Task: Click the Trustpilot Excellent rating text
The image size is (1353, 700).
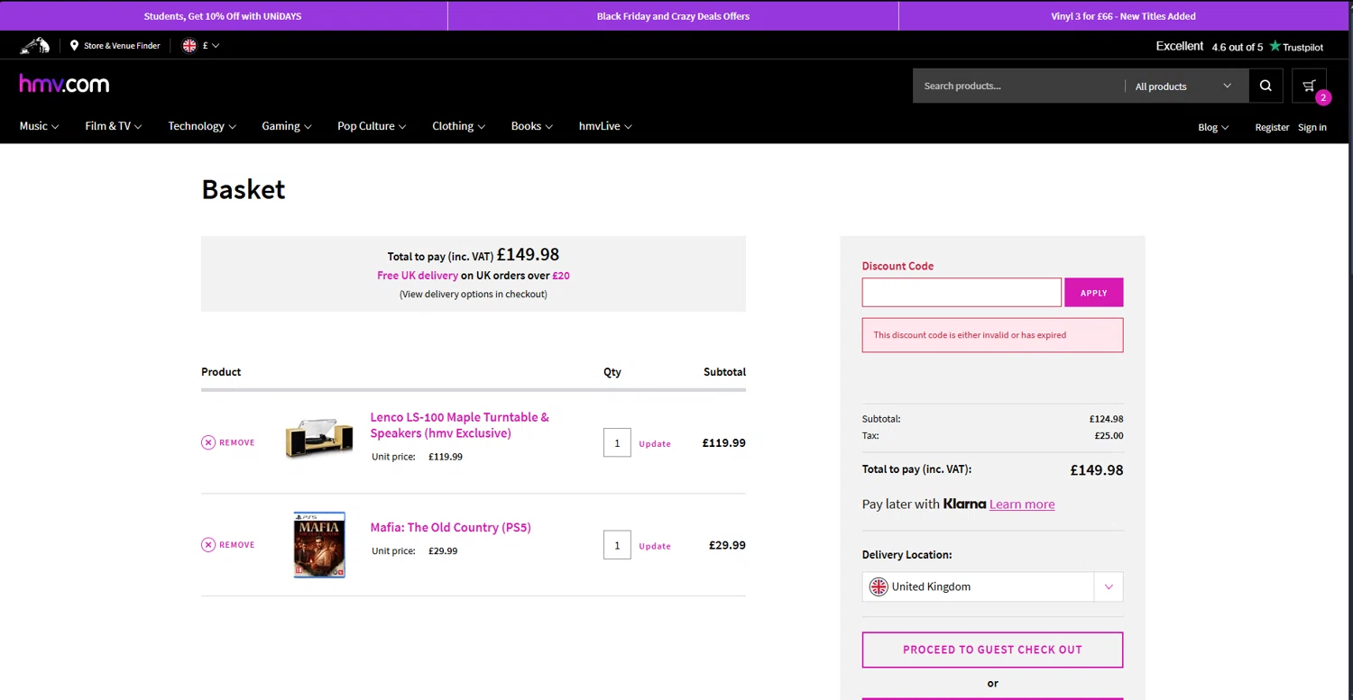Action: click(x=1180, y=46)
